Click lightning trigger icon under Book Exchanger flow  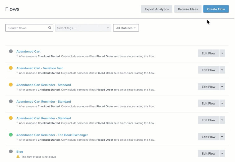pyautogui.click(x=17, y=140)
